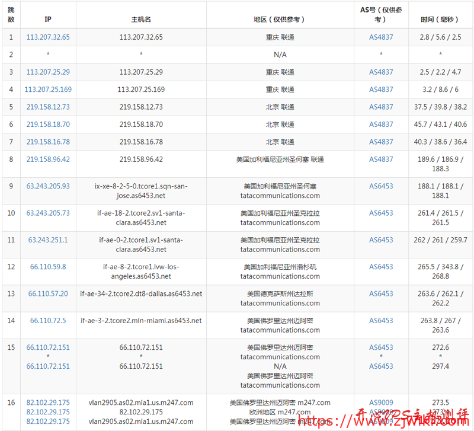Click the IP column header
This screenshot has width=474, height=431.
tap(47, 19)
